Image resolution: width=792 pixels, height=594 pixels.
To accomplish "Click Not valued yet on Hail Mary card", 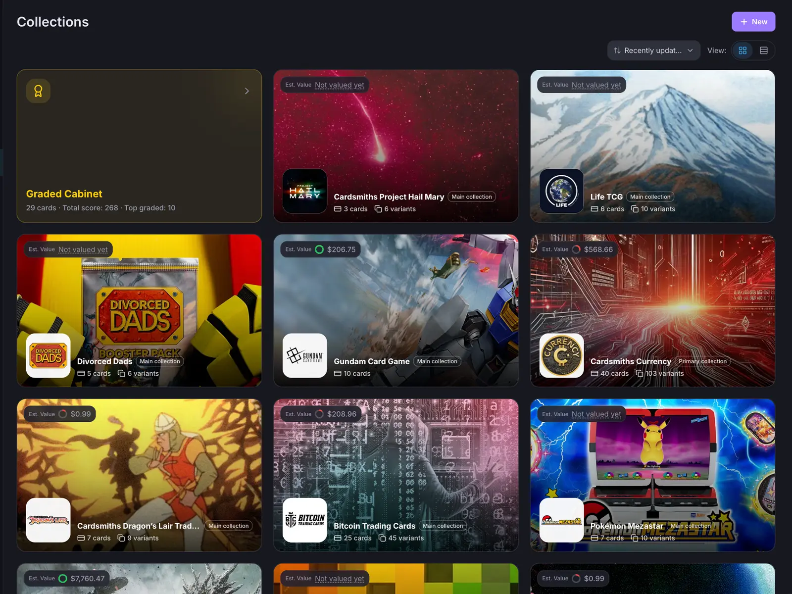I will point(340,85).
